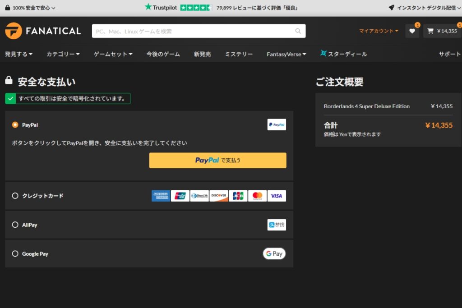462x308 pixels.
Task: Select the AliPay payment option
Action: point(15,225)
